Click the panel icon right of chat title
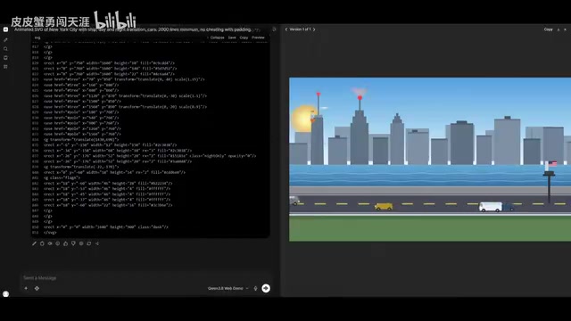 274,29
